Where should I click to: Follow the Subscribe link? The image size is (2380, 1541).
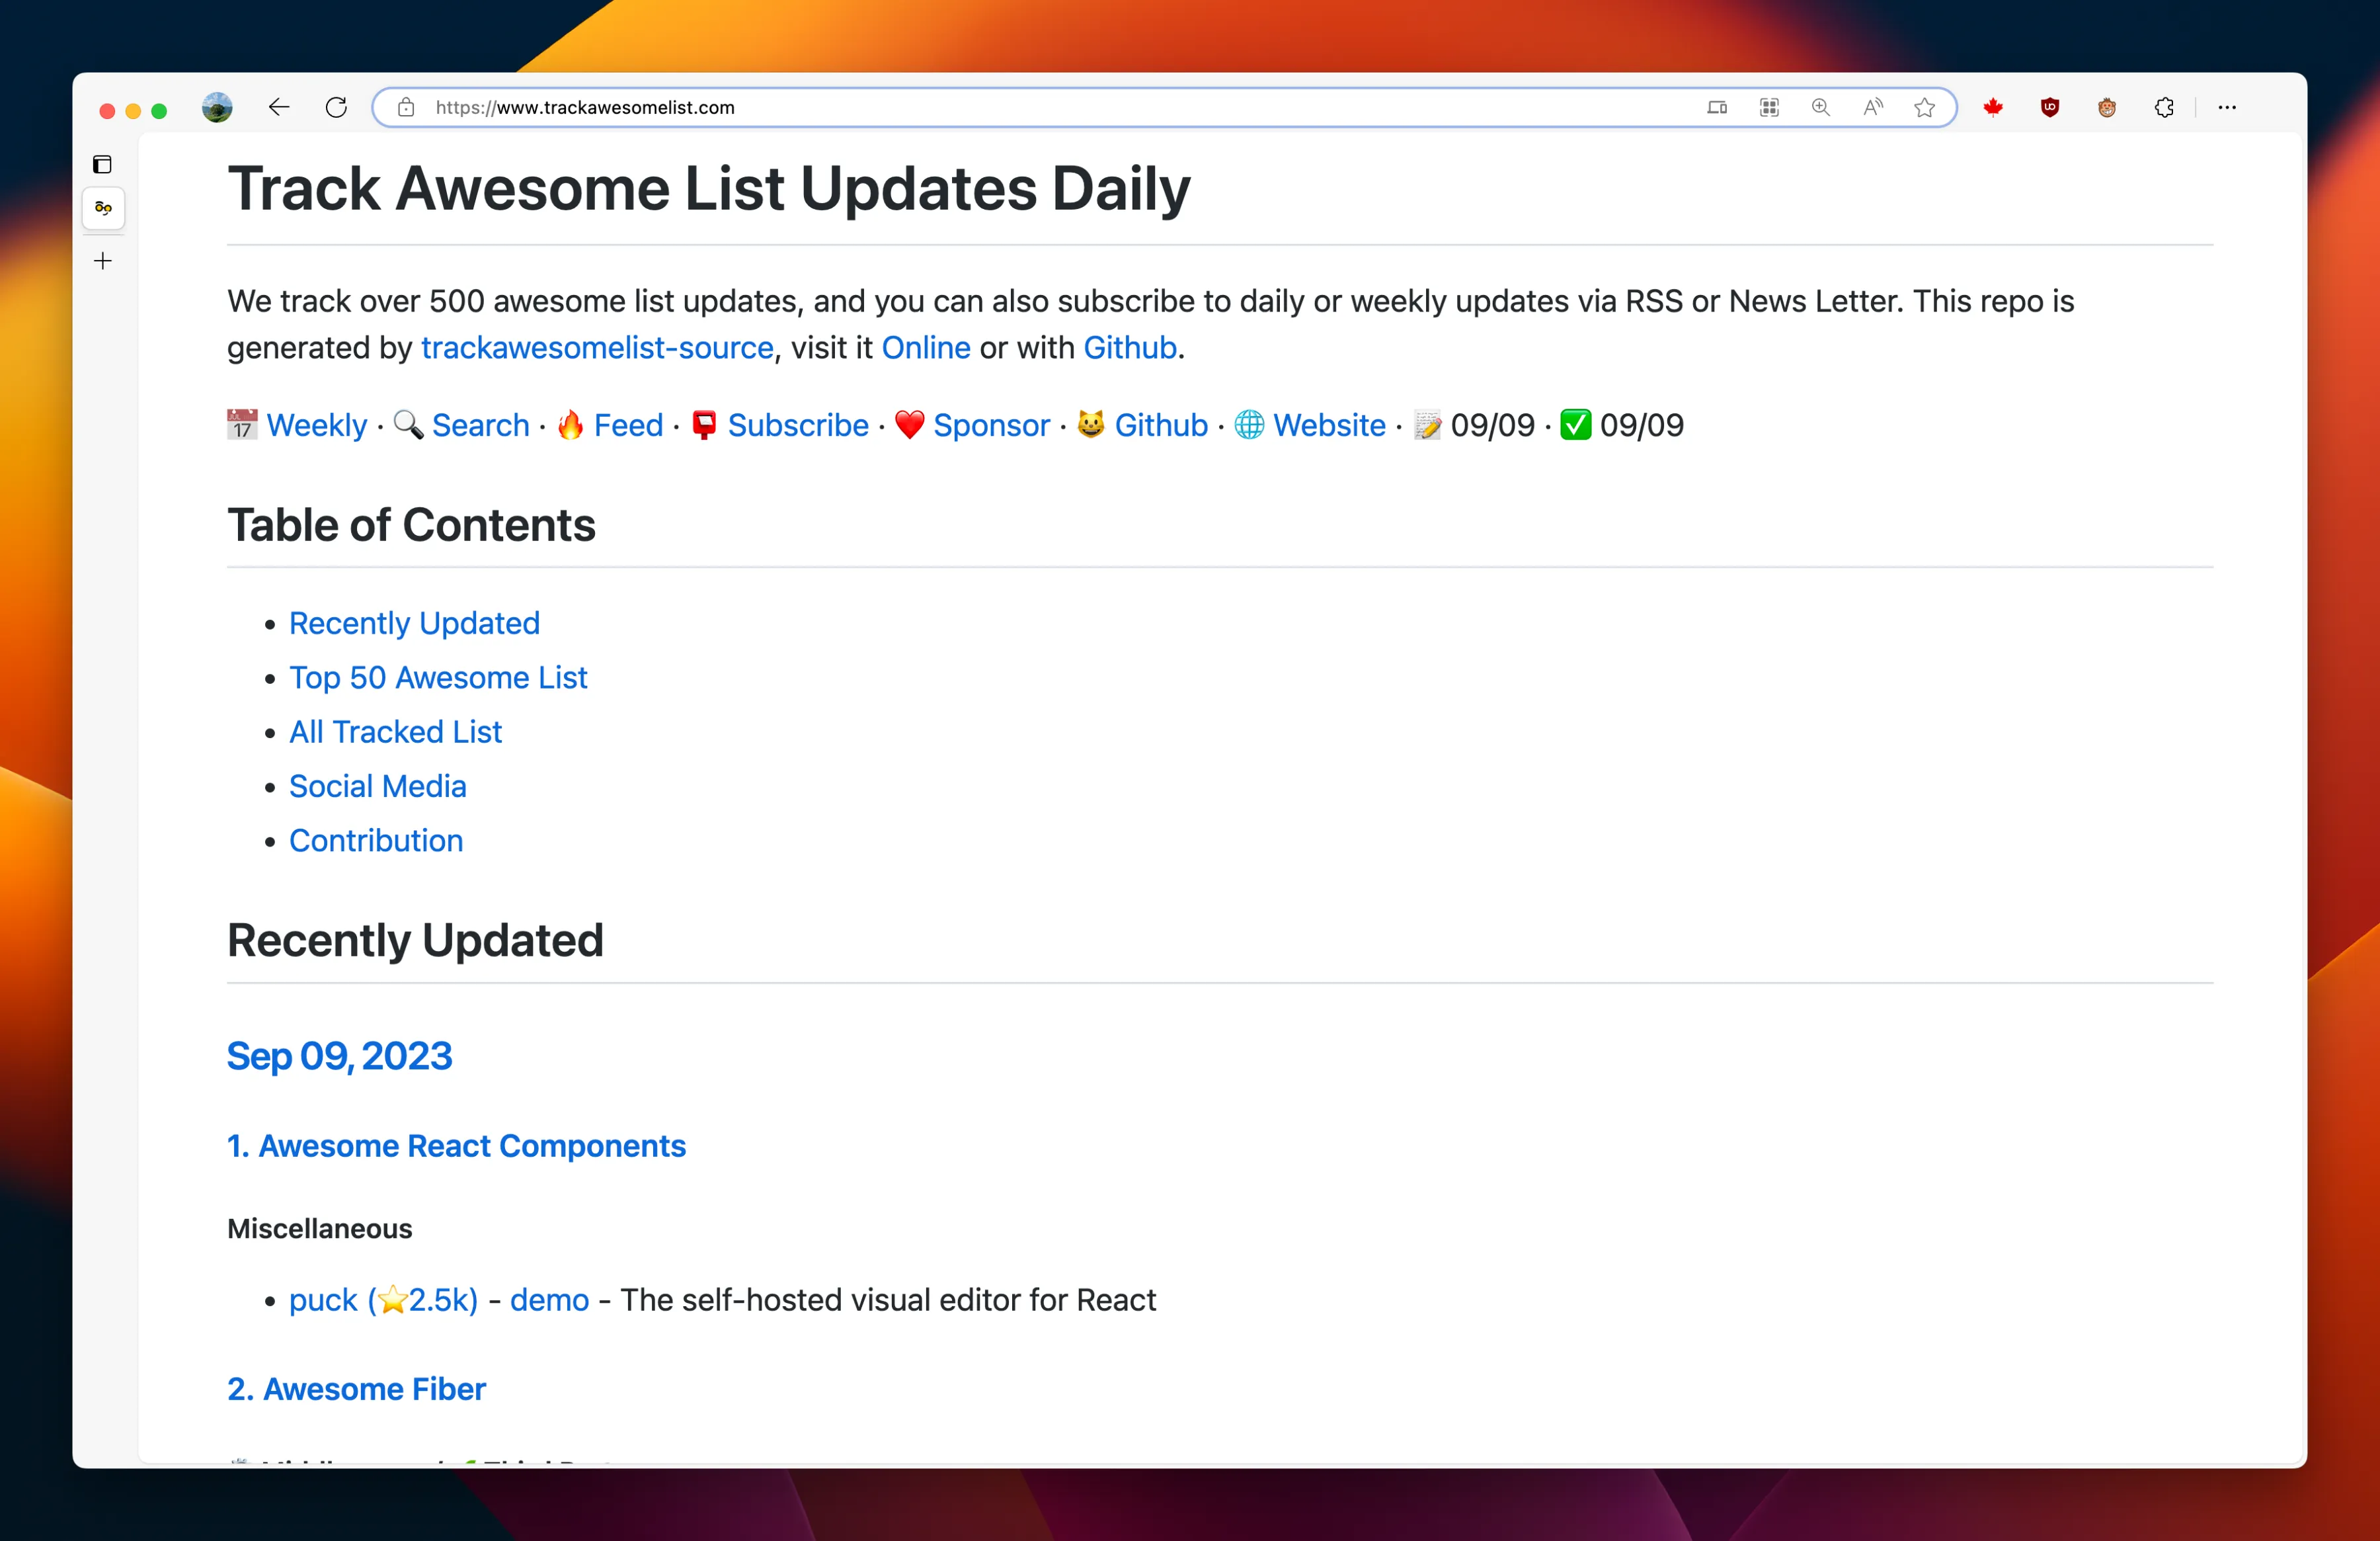tap(797, 425)
